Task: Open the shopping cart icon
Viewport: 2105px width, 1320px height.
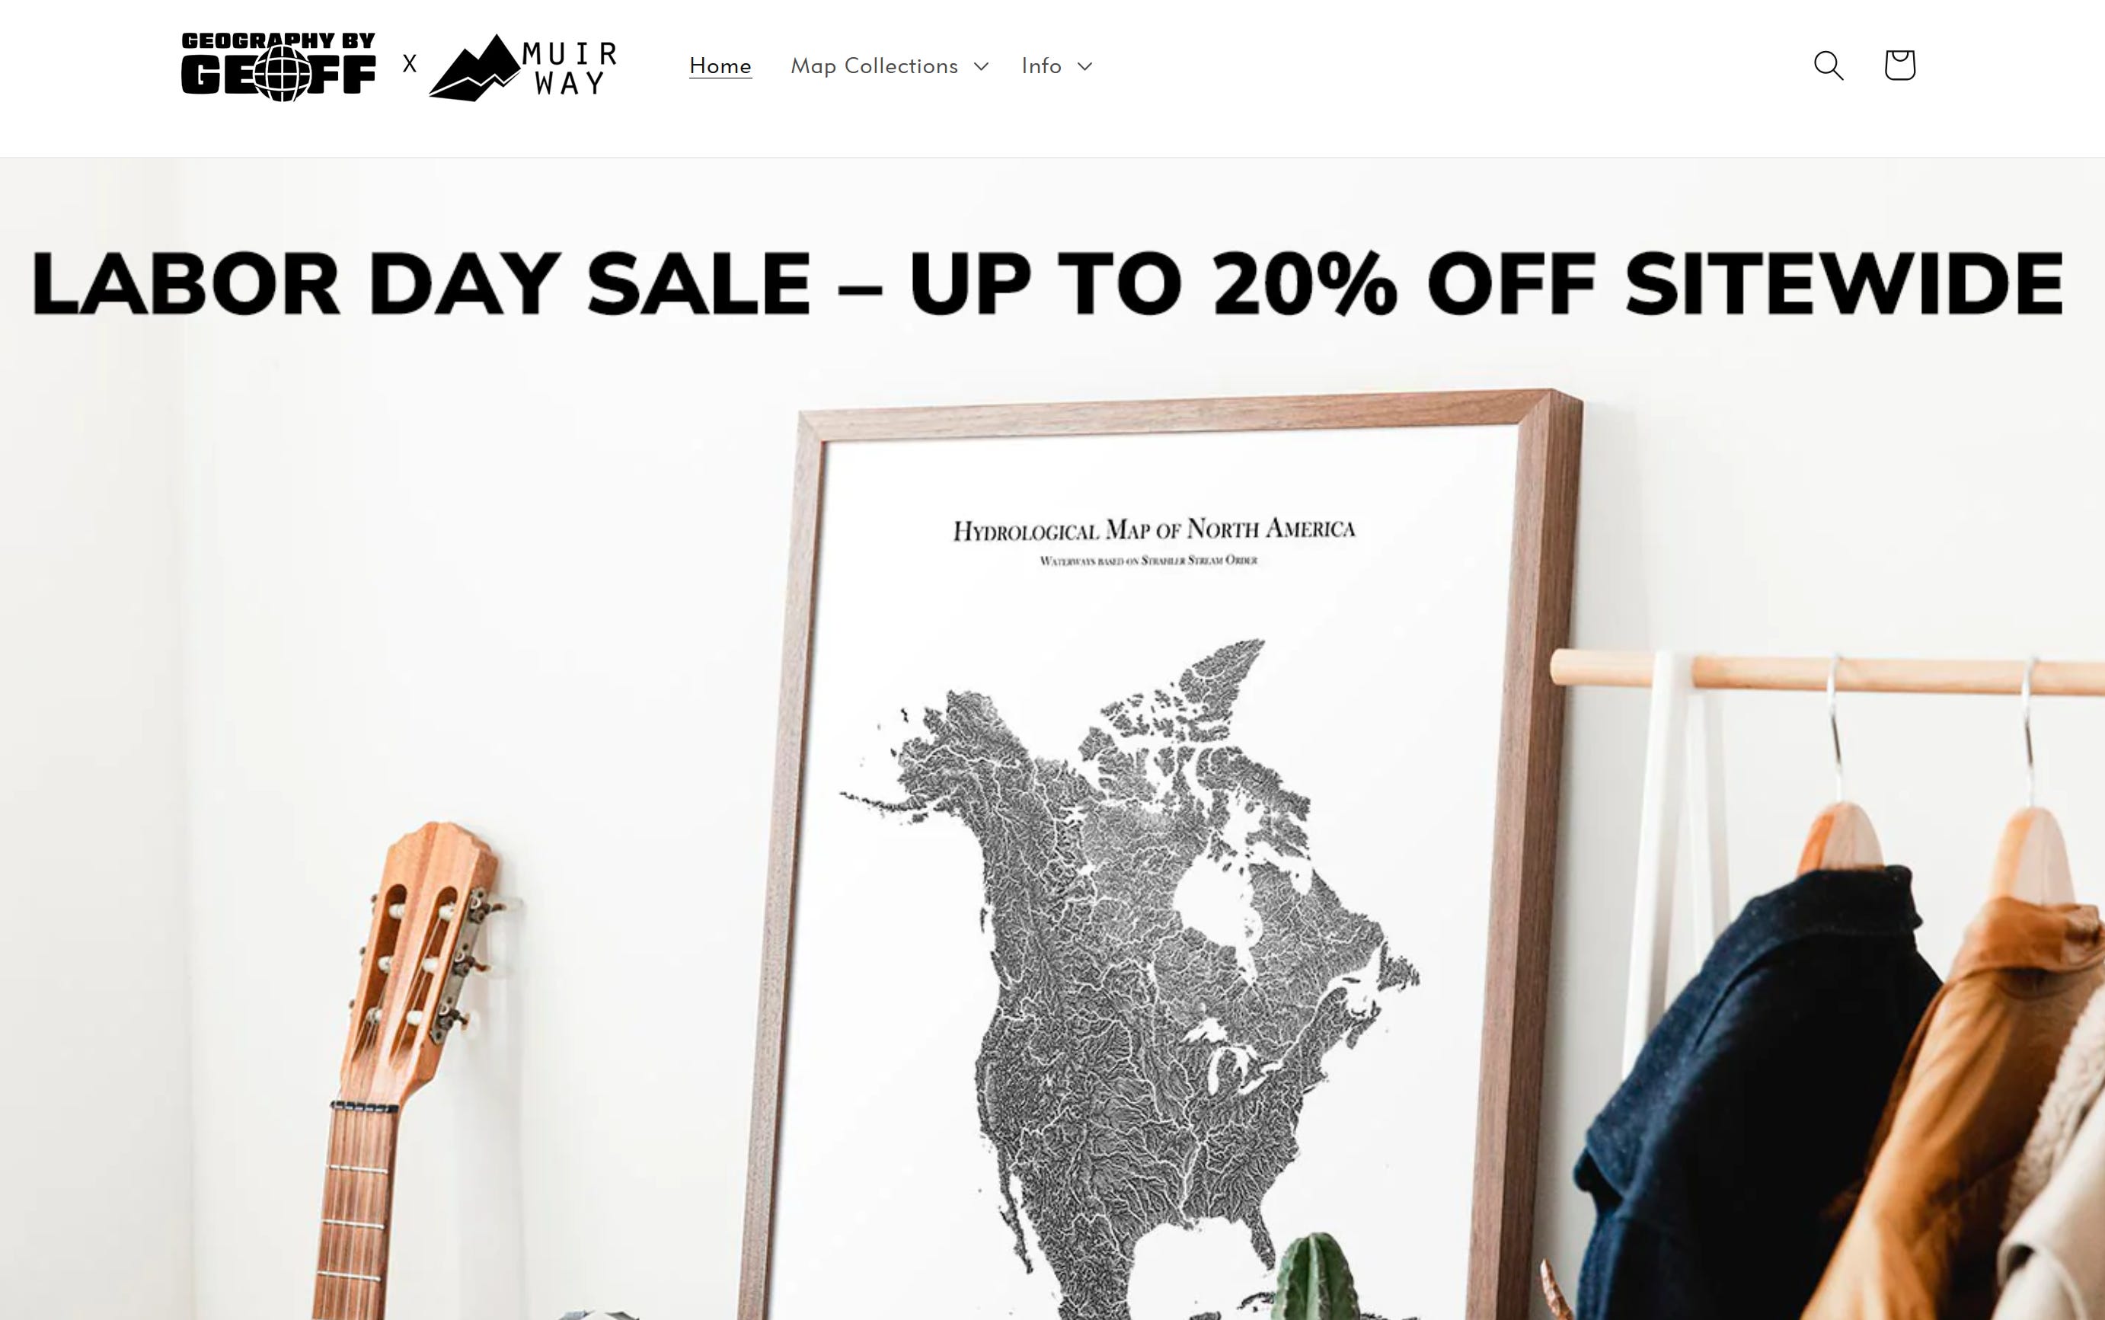Action: pos(1899,65)
